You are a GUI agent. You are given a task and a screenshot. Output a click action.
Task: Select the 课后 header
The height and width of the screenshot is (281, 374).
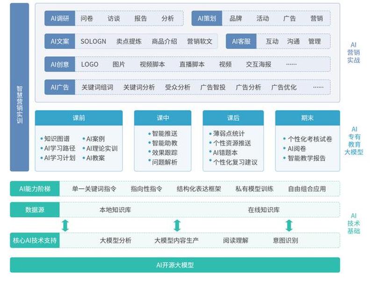(233, 118)
